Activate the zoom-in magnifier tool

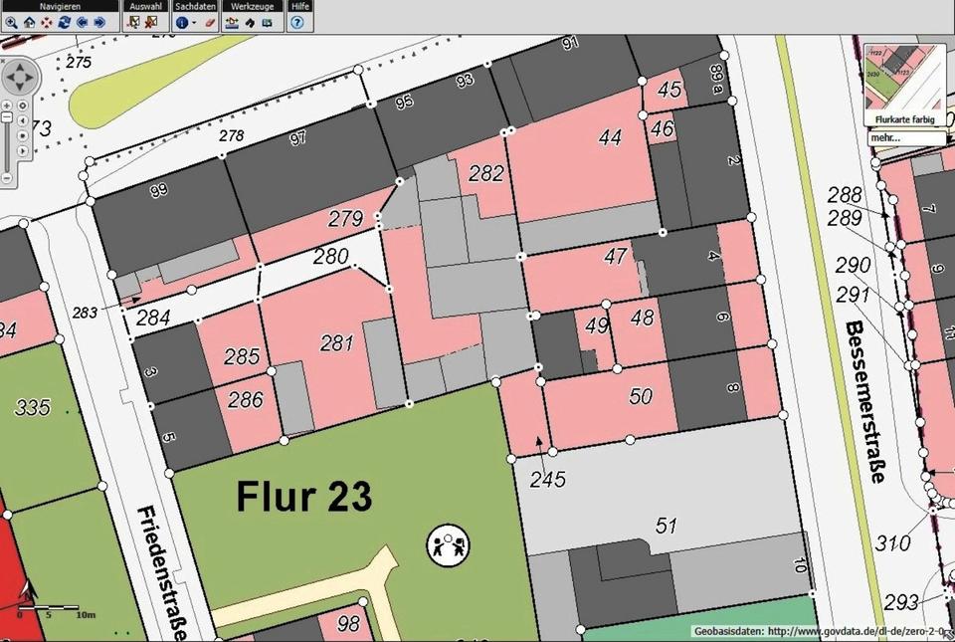coord(11,21)
